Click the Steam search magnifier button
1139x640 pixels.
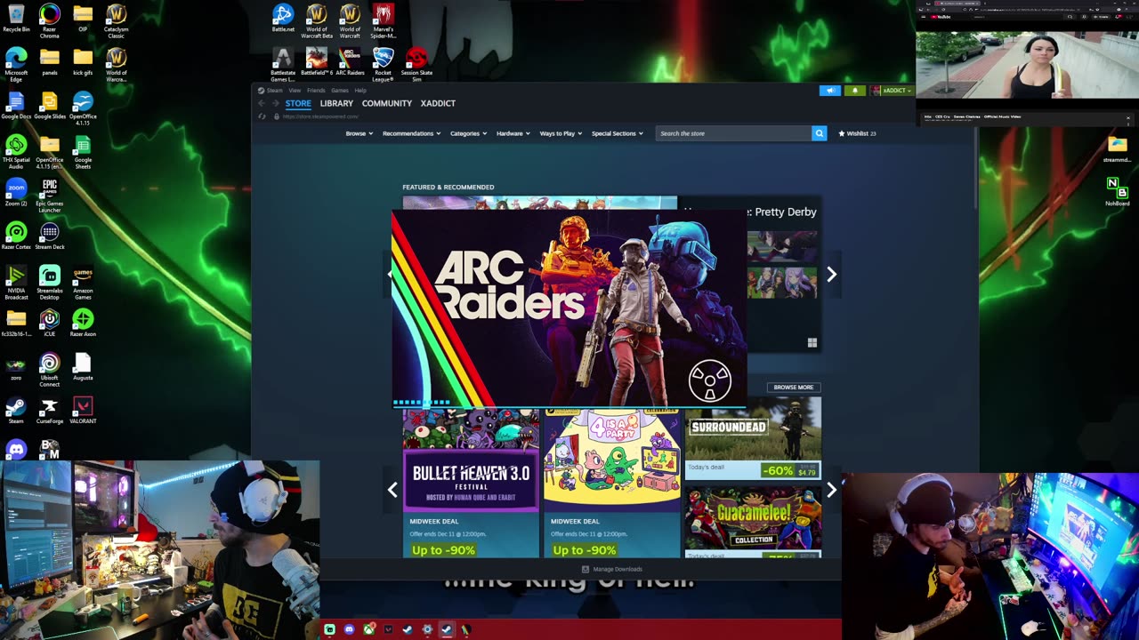[819, 133]
